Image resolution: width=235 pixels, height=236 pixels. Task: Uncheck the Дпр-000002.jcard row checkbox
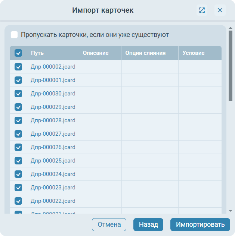(18, 67)
